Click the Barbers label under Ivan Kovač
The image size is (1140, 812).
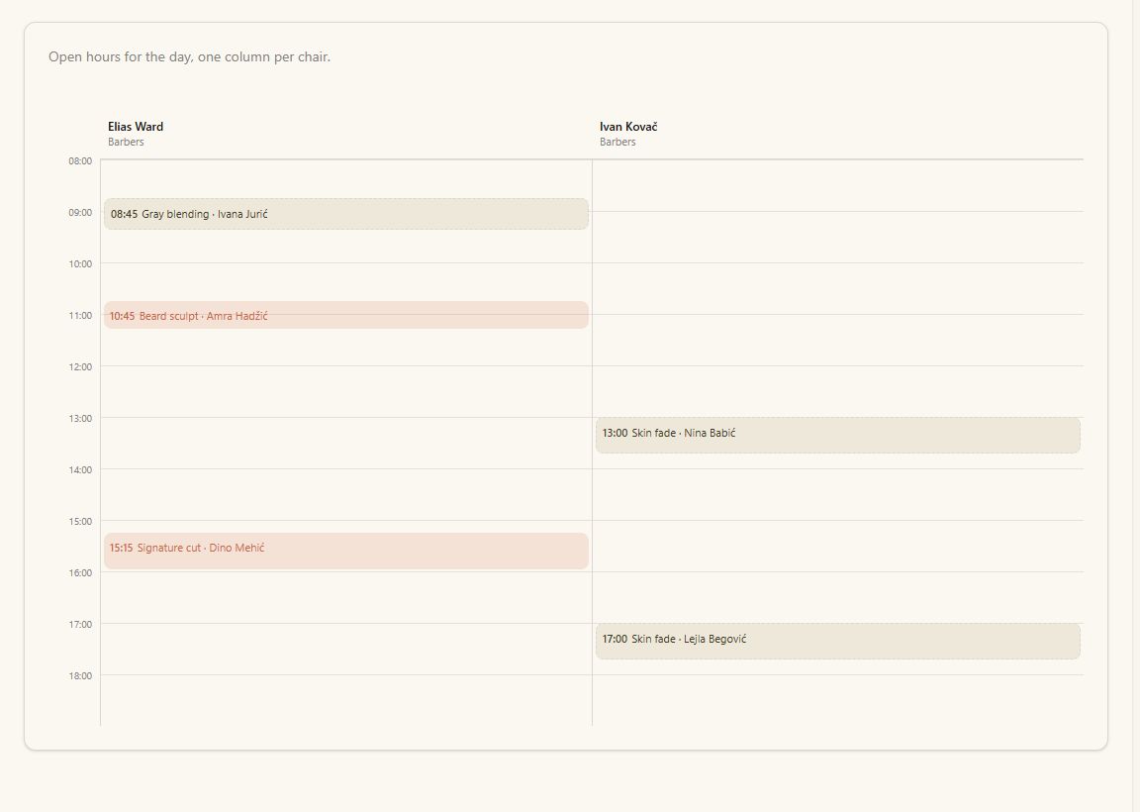coord(617,142)
